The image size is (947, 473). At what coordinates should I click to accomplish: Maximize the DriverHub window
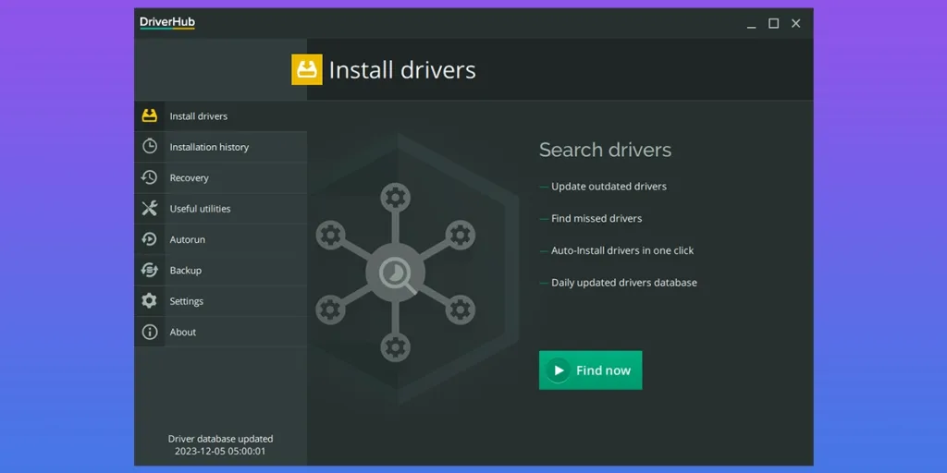tap(774, 23)
